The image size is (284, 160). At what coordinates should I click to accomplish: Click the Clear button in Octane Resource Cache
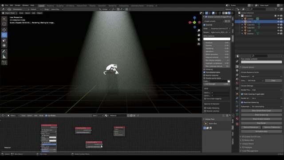tap(273, 80)
